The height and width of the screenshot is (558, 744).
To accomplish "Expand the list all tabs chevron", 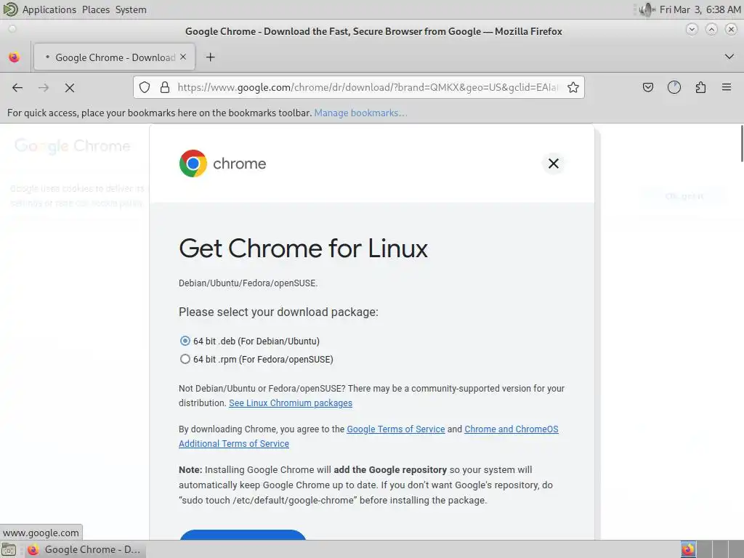I will (x=729, y=57).
